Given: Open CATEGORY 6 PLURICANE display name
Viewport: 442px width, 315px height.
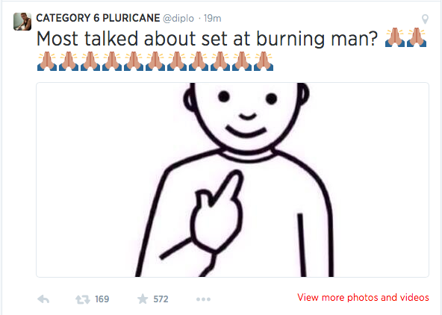Looking at the screenshot, I should pos(98,18).
